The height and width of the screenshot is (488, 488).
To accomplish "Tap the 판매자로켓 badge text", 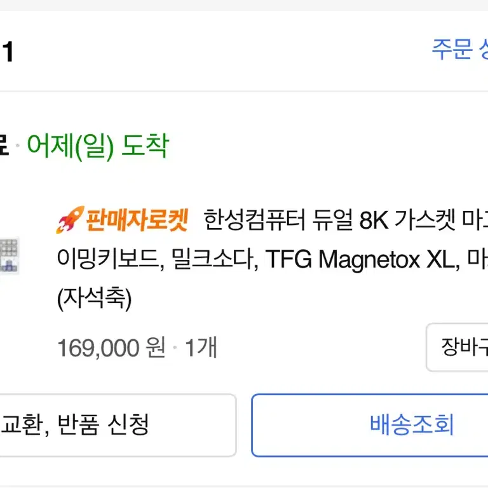I will (x=137, y=220).
